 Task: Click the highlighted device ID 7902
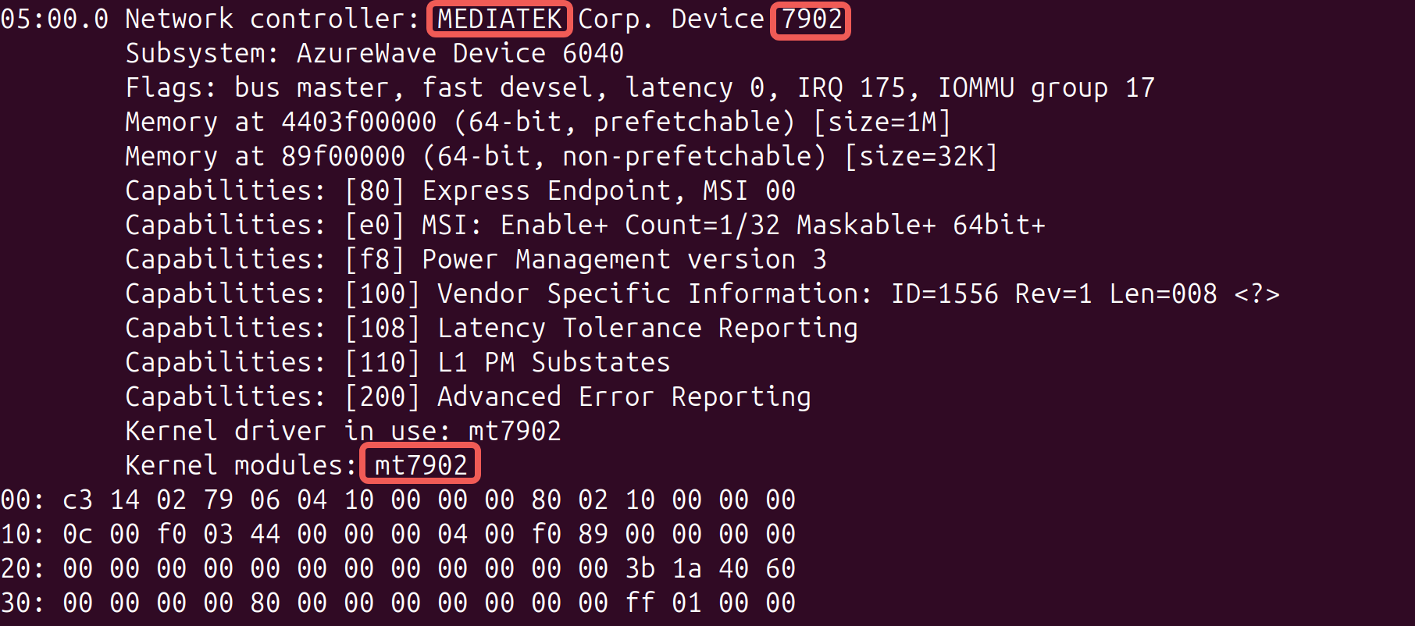coord(811,19)
